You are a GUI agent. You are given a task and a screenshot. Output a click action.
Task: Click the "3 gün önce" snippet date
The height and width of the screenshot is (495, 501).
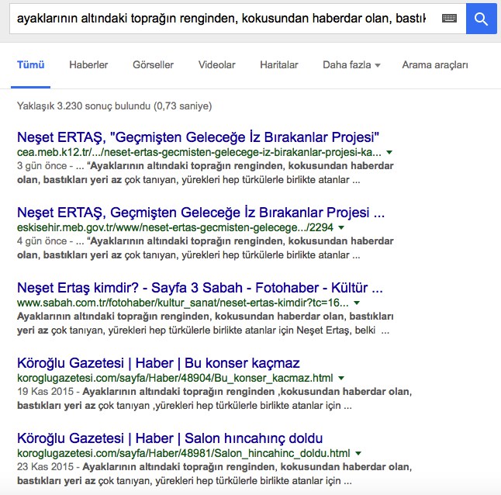coord(42,166)
